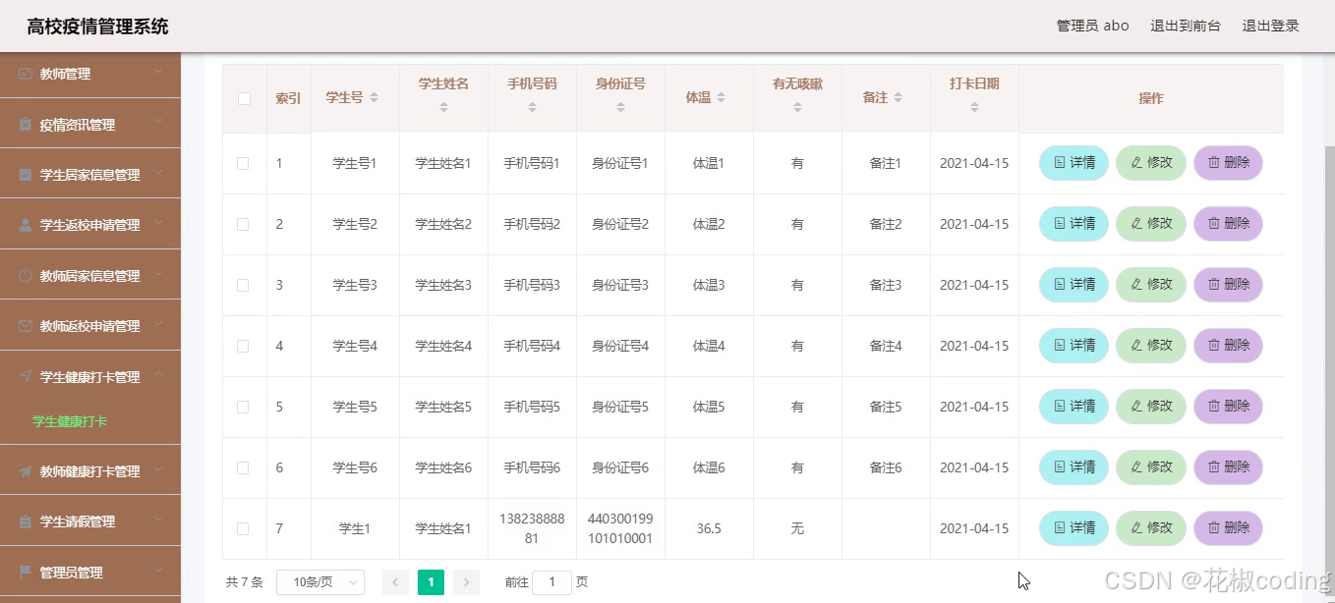Screen dimensions: 1335x603
Task: Sort by 打卡日期 using its sort arrows
Action: [x=974, y=107]
